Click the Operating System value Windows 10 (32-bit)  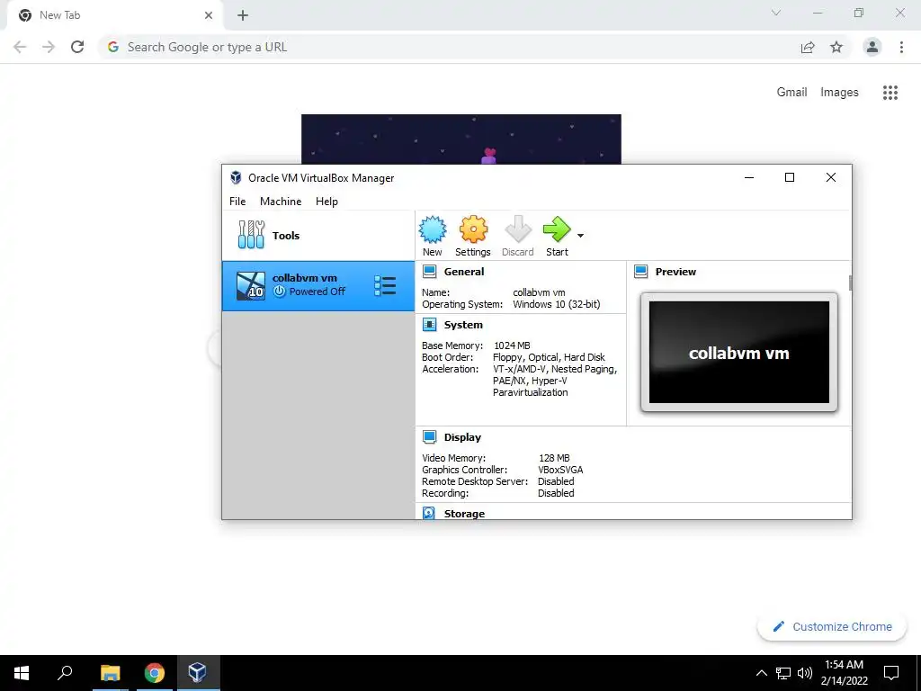(x=556, y=304)
